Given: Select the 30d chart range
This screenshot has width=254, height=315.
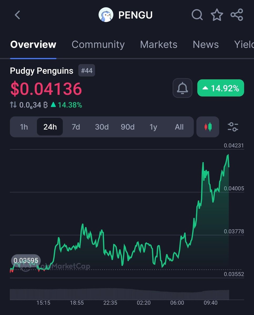Looking at the screenshot, I should [x=102, y=127].
